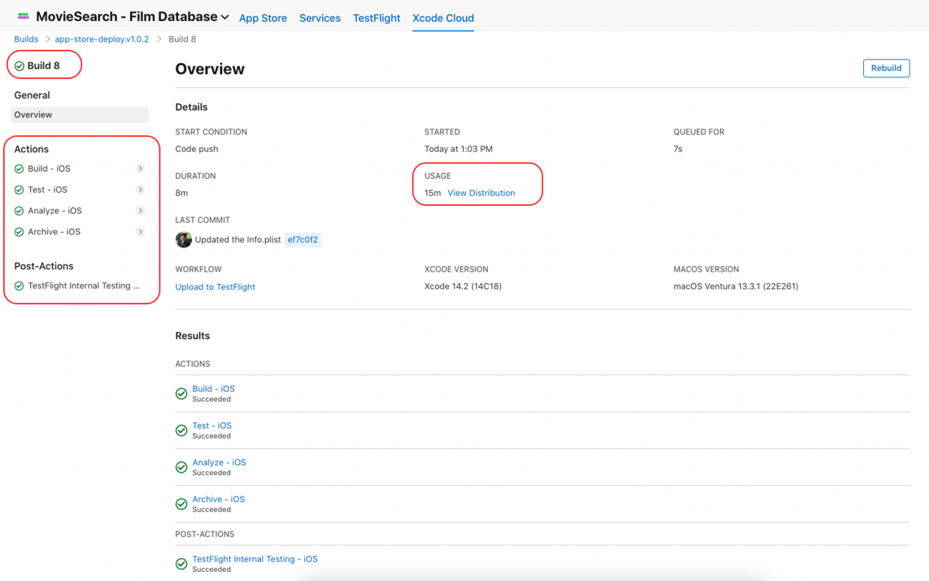Expand the chevron beside sidebar Test - iOS
The height and width of the screenshot is (581, 929).
[140, 190]
